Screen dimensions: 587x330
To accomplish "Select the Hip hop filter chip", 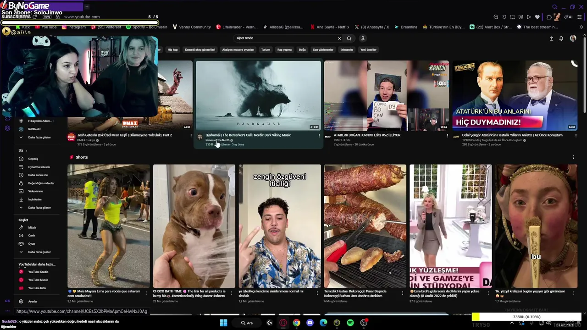I will pyautogui.click(x=172, y=49).
